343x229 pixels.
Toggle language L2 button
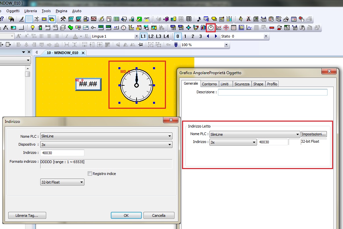151,36
